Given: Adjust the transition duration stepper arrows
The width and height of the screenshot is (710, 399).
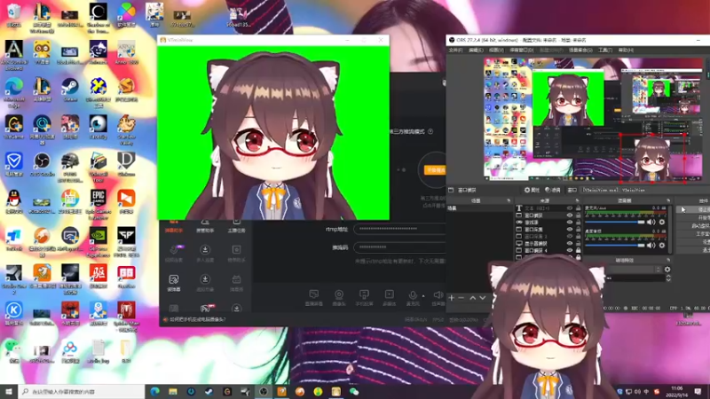Looking at the screenshot, I should (668, 278).
